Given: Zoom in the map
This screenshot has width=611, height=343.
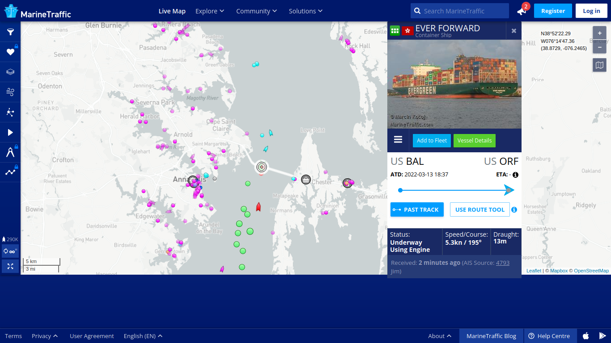Looking at the screenshot, I should pos(600,33).
